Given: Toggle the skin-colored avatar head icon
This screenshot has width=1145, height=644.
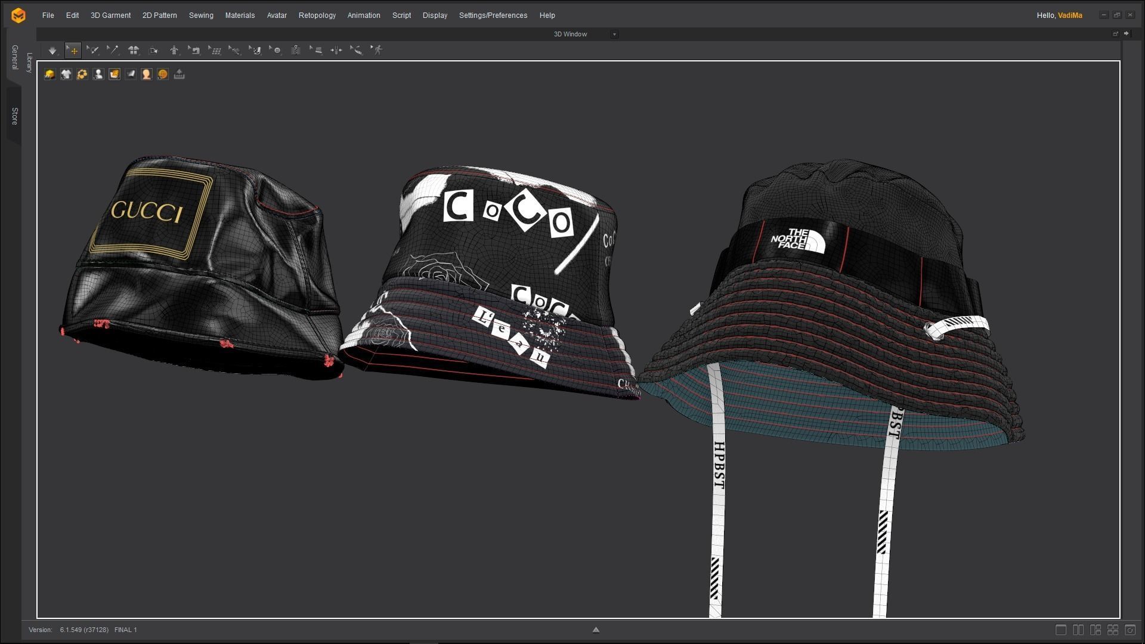Looking at the screenshot, I should pyautogui.click(x=146, y=74).
